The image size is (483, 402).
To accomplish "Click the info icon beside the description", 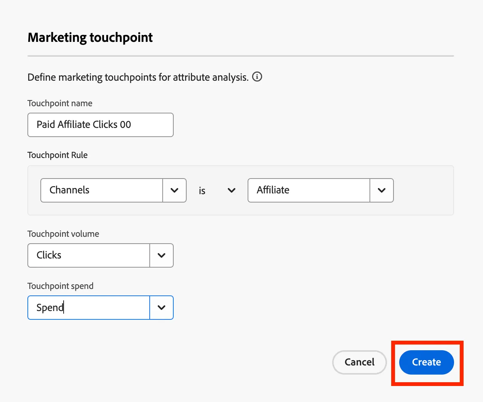I will click(257, 77).
